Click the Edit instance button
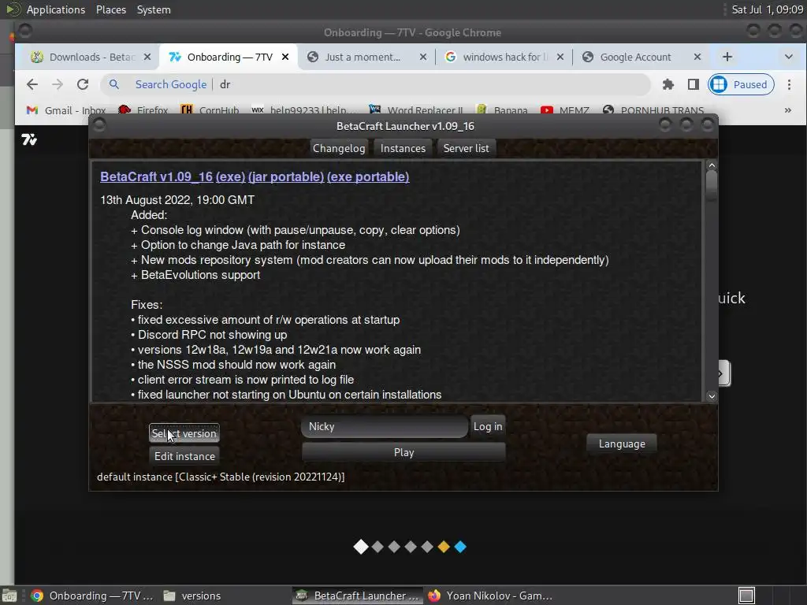807x605 pixels. coord(184,456)
